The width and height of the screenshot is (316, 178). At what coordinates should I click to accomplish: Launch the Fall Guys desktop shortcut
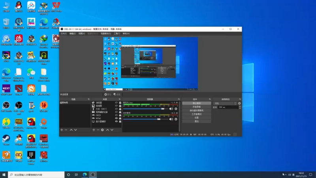click(31, 23)
